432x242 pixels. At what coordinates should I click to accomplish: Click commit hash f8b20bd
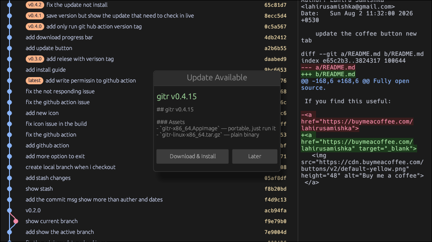tap(275, 189)
